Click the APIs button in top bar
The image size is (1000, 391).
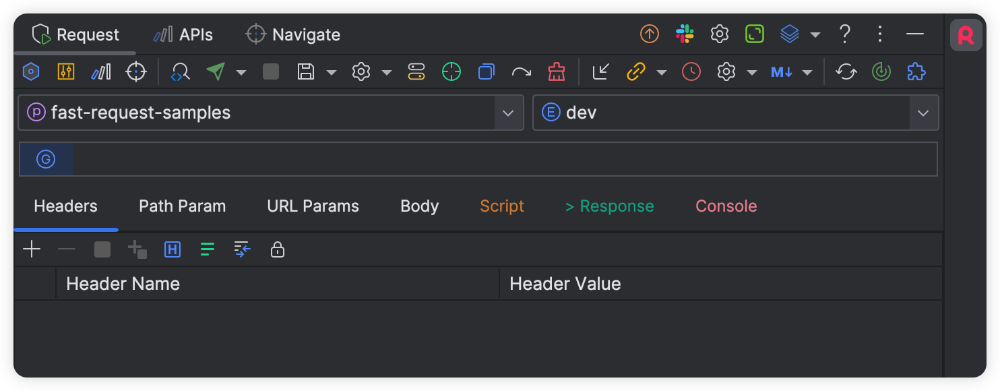pos(183,35)
